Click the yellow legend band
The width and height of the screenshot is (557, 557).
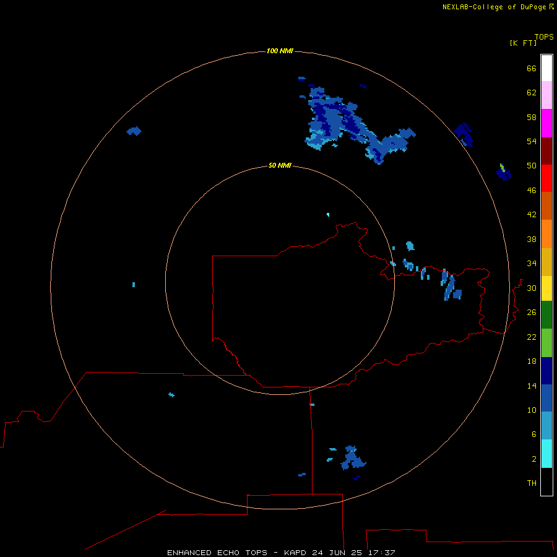pyautogui.click(x=546, y=288)
